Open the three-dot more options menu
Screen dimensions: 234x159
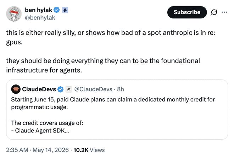click(x=224, y=12)
